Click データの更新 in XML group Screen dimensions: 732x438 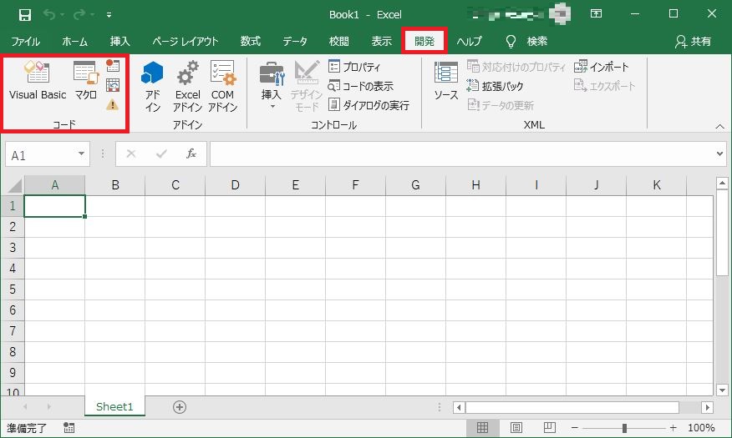point(501,105)
